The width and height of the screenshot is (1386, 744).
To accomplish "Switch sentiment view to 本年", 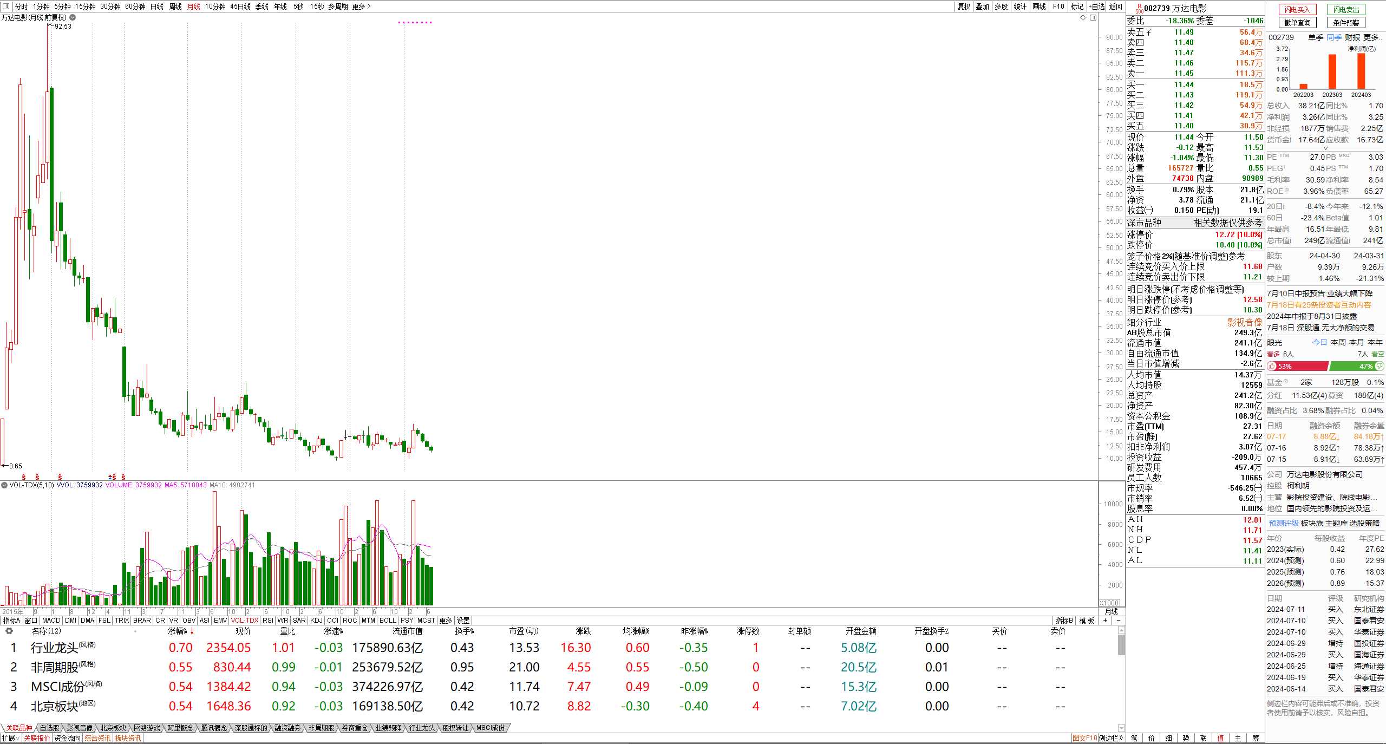I will pos(1375,342).
